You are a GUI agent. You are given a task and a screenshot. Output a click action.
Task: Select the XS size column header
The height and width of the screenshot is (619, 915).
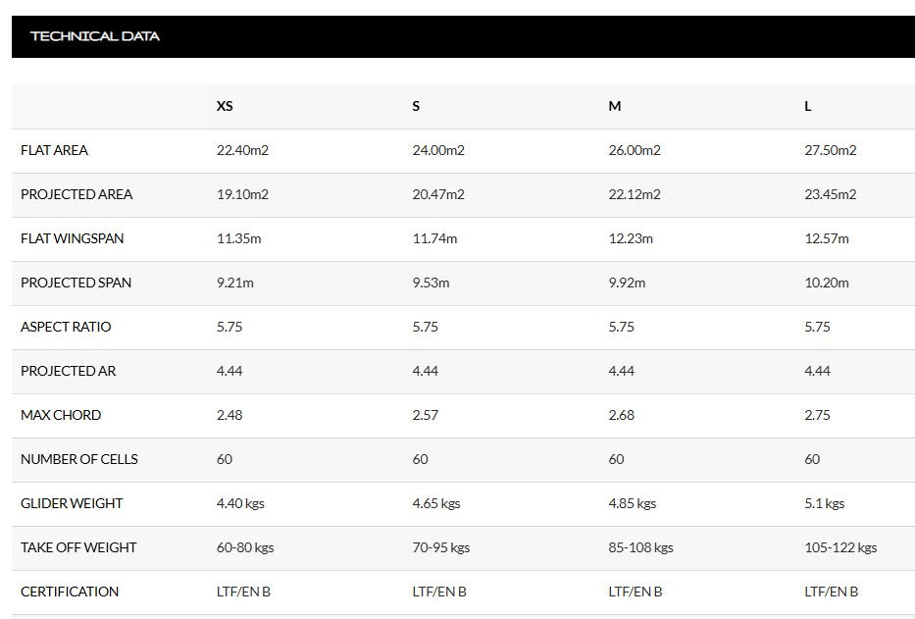pos(225,106)
